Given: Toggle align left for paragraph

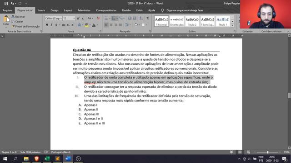Looking at the screenshot, I should click(x=106, y=25).
